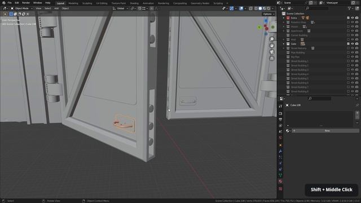Toggle snapping magnet in header

coord(139,8)
